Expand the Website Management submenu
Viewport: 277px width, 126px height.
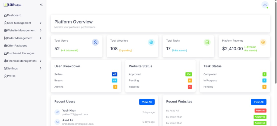click(41, 31)
